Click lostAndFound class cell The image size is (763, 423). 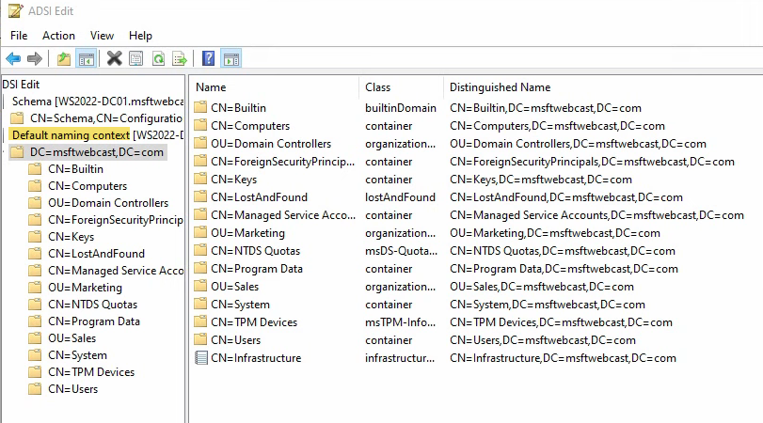pyautogui.click(x=400, y=196)
